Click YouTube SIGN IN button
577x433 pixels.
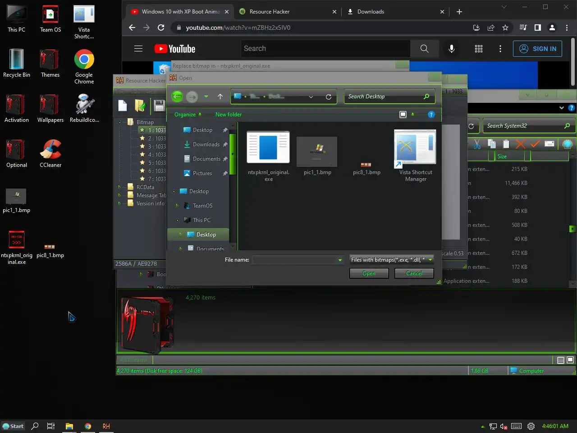pyautogui.click(x=537, y=49)
